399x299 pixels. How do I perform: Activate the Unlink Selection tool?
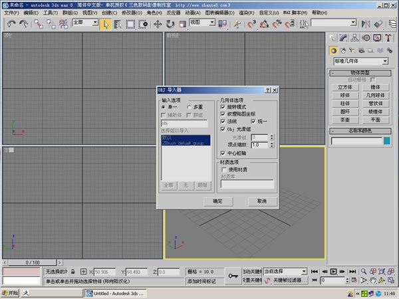pos(51,24)
